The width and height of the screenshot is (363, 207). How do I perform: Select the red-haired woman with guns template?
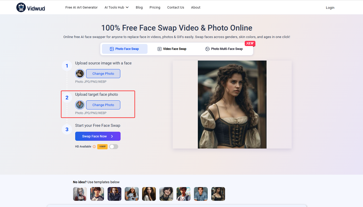[x=114, y=194]
